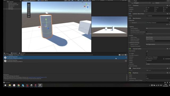170x96 pixels.
Task: Select Plane in Hierarchy
Action: click(x=11, y=7)
